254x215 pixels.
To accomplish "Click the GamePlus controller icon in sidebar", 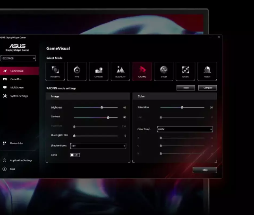I will 5,79.
